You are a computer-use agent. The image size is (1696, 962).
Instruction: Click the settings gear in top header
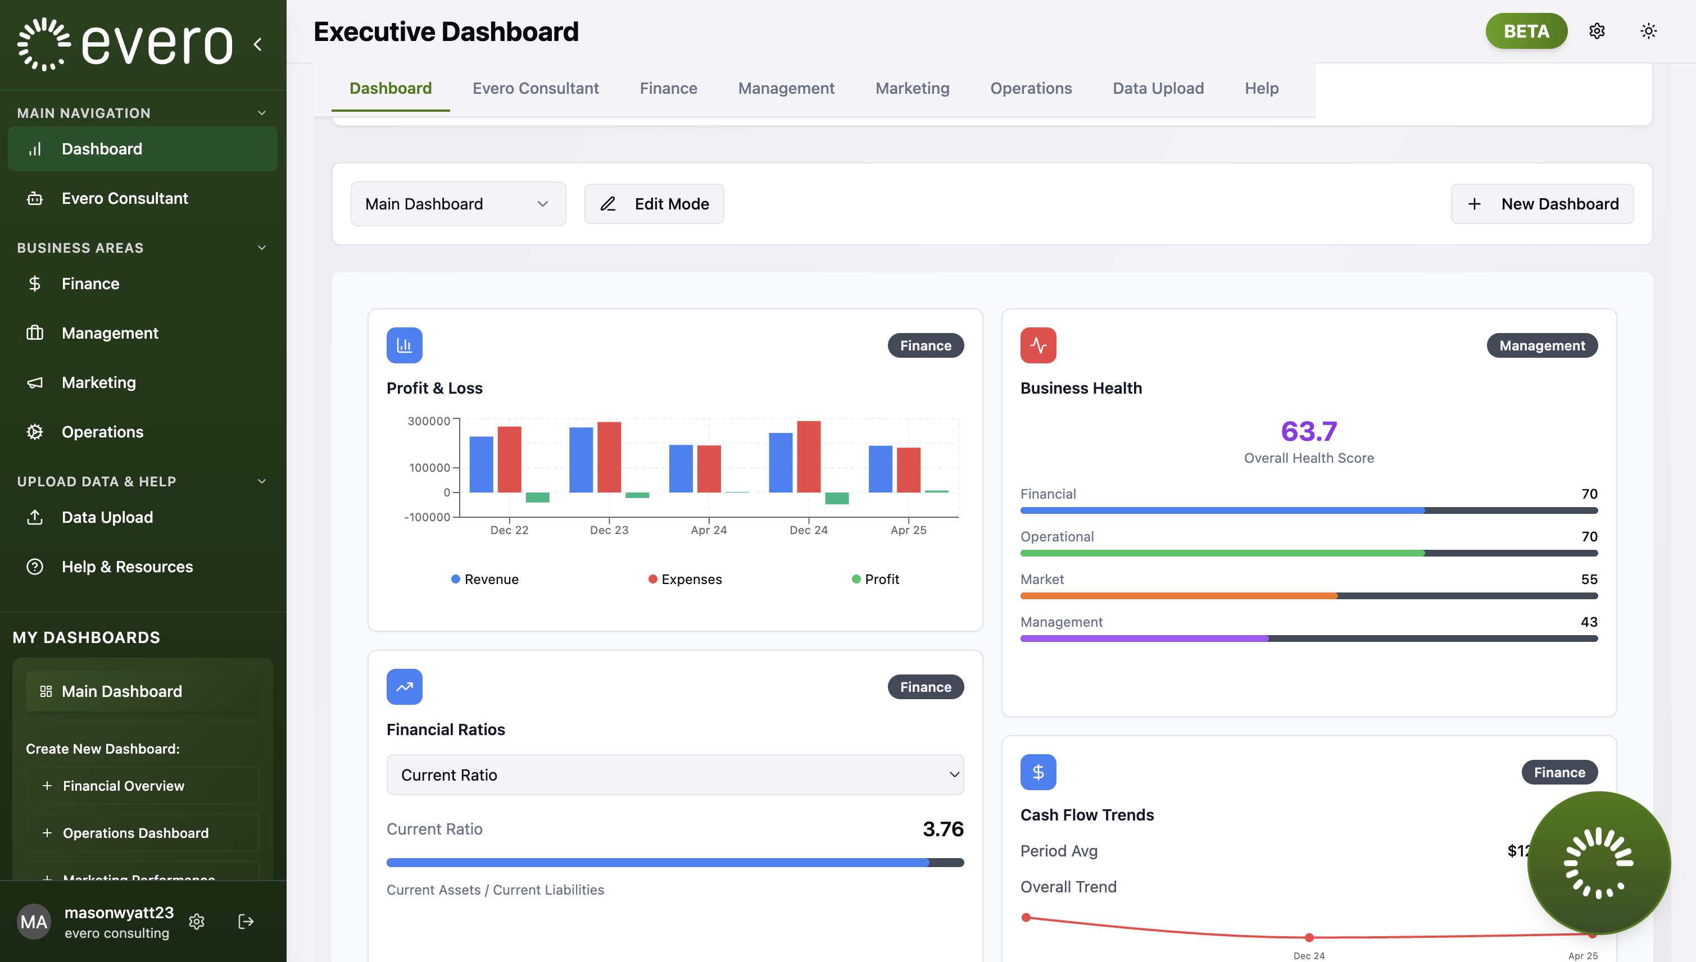(x=1597, y=31)
